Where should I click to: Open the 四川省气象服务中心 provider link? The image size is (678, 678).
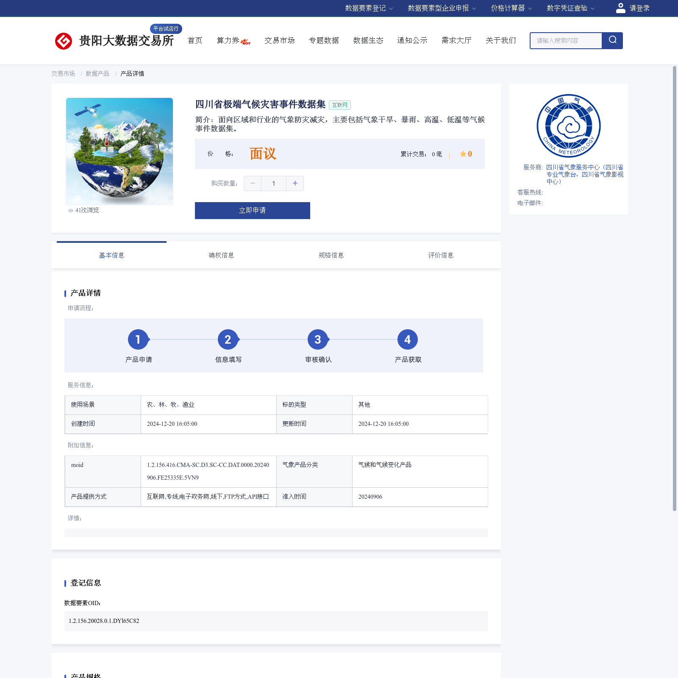click(584, 174)
